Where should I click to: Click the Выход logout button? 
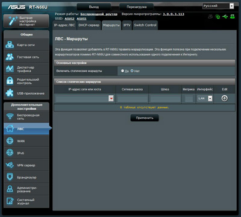(94, 7)
